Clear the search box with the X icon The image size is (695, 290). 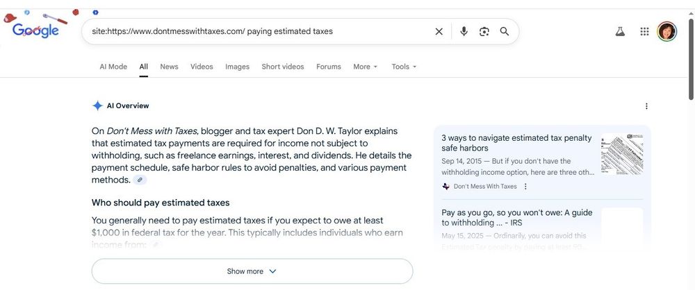(x=439, y=31)
